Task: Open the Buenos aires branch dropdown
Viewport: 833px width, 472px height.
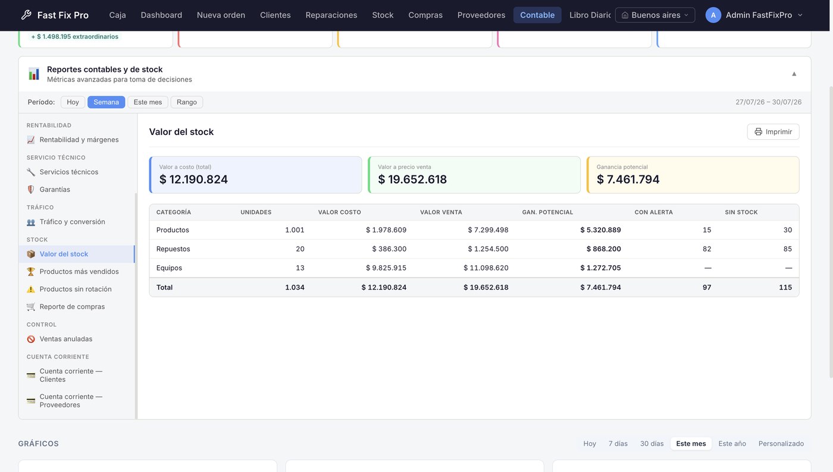Action: pyautogui.click(x=655, y=15)
